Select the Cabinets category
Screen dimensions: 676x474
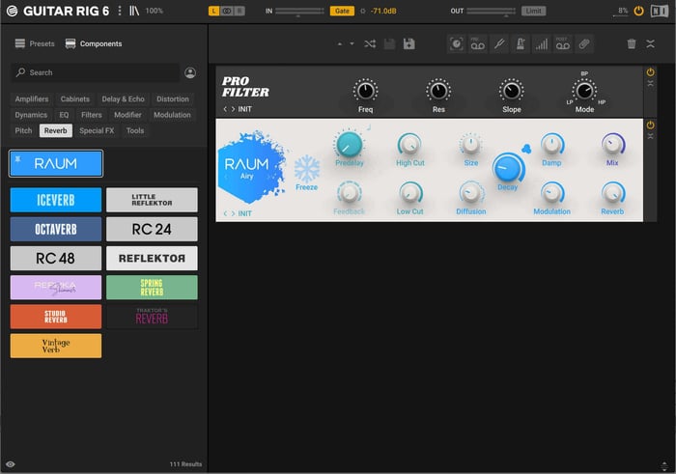coord(75,99)
